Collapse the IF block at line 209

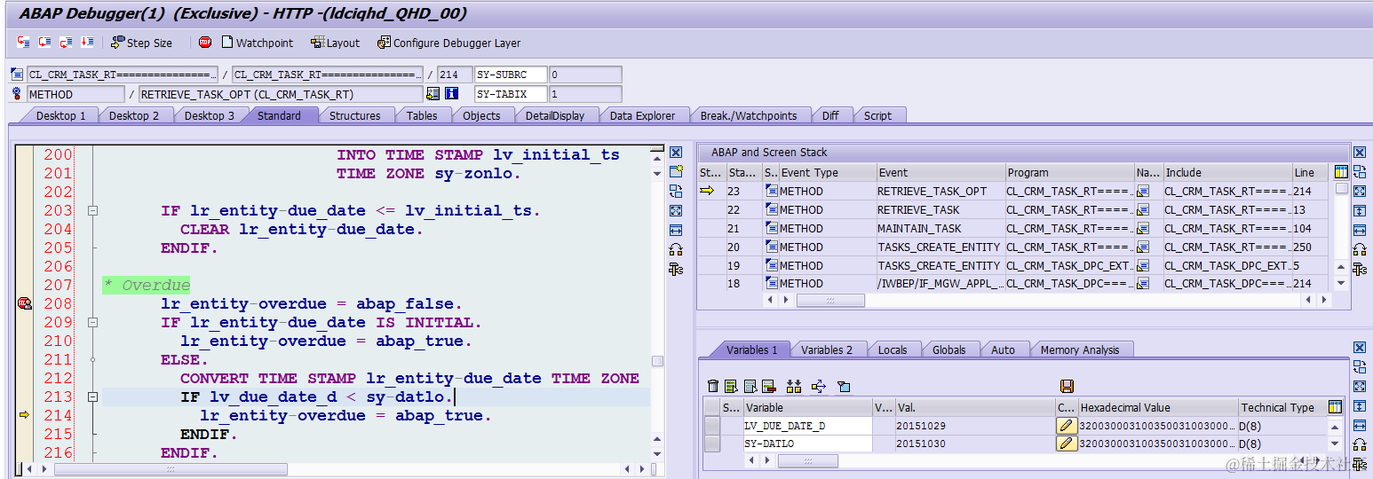(x=92, y=323)
